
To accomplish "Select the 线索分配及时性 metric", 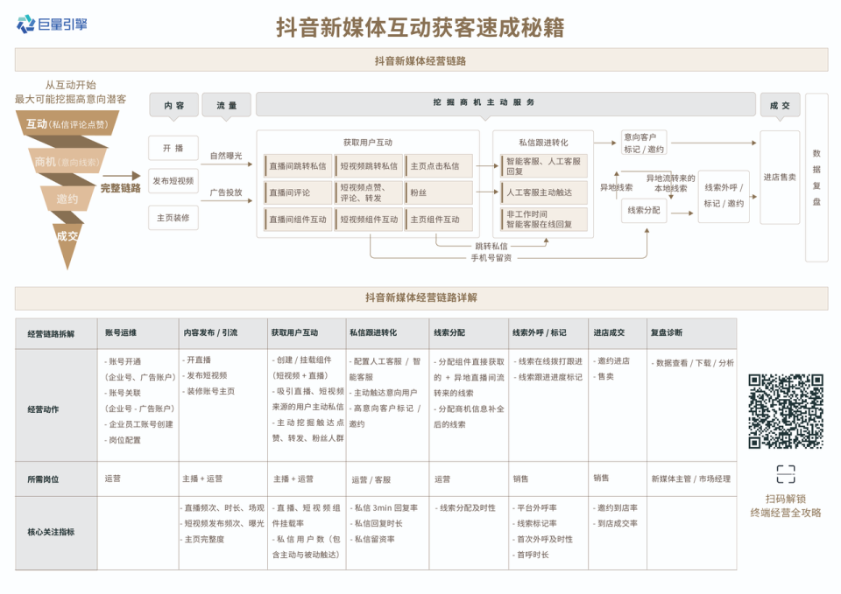I will 465,507.
